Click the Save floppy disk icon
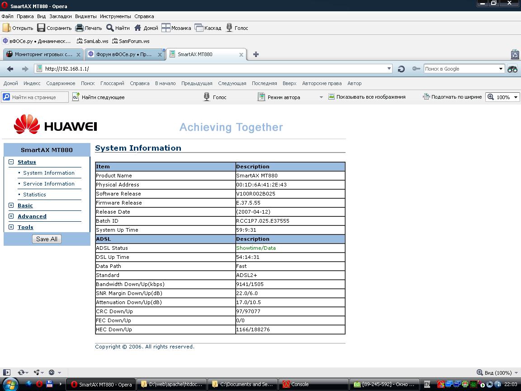This screenshot has height=391, width=521. (41, 28)
